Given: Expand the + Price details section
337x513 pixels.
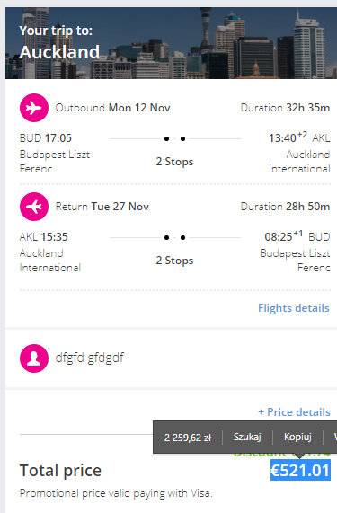Looking at the screenshot, I should (x=294, y=411).
